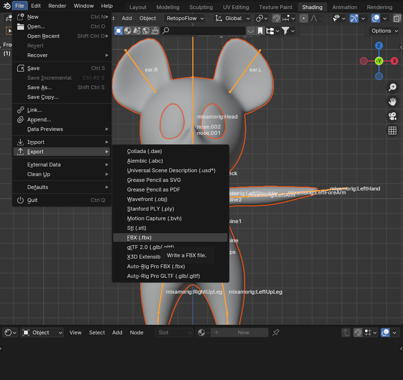
Task: Open Global transform orientation dropdown
Action: (x=233, y=18)
